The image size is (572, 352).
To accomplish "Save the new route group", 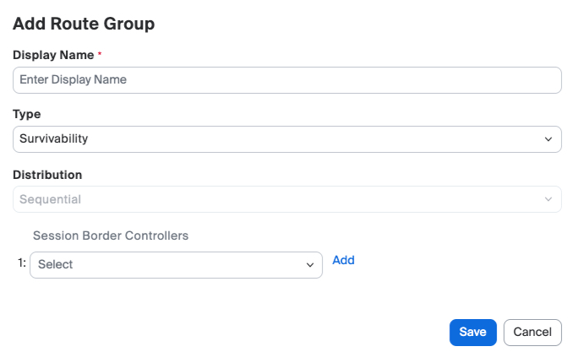I will (x=472, y=333).
